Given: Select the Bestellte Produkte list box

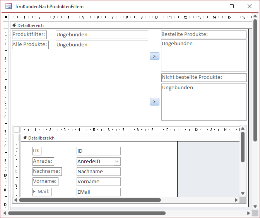Looking at the screenshot, I should (204, 56).
